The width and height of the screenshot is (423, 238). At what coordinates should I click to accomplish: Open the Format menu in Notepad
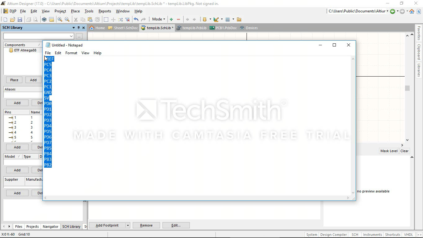click(x=71, y=53)
